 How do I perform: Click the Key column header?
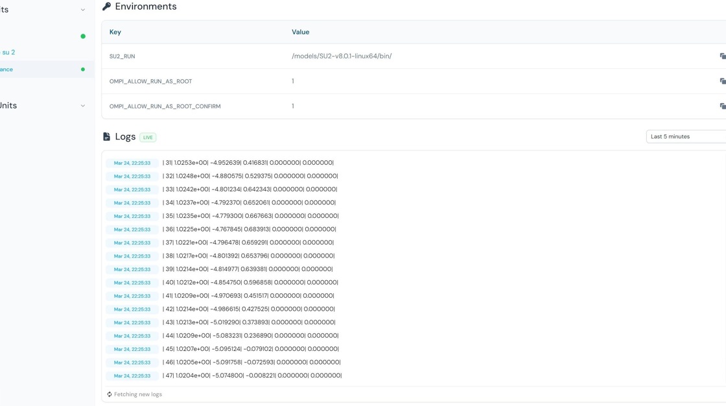click(x=115, y=32)
